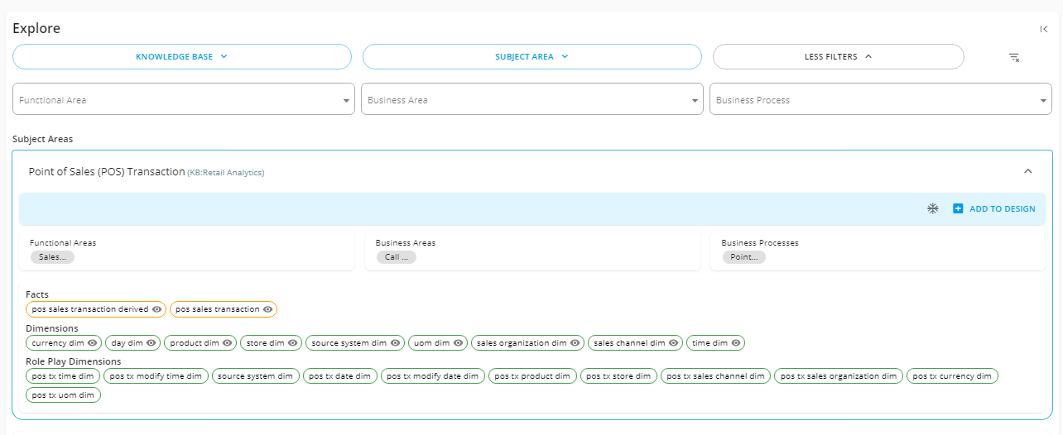This screenshot has height=435, width=1063.
Task: Click eye icon on pos sales transaction derived
Action: (x=156, y=309)
